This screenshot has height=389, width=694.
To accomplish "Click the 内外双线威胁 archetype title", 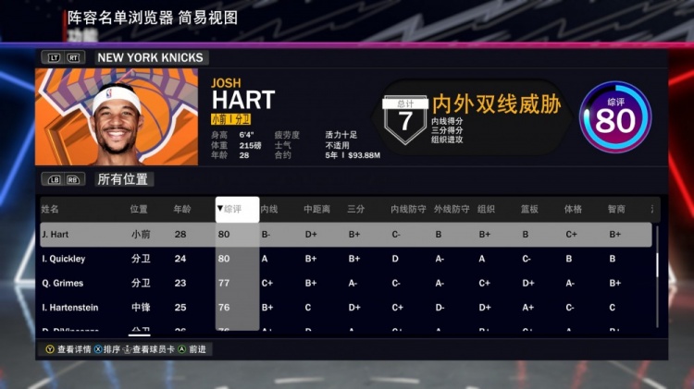I will [497, 104].
